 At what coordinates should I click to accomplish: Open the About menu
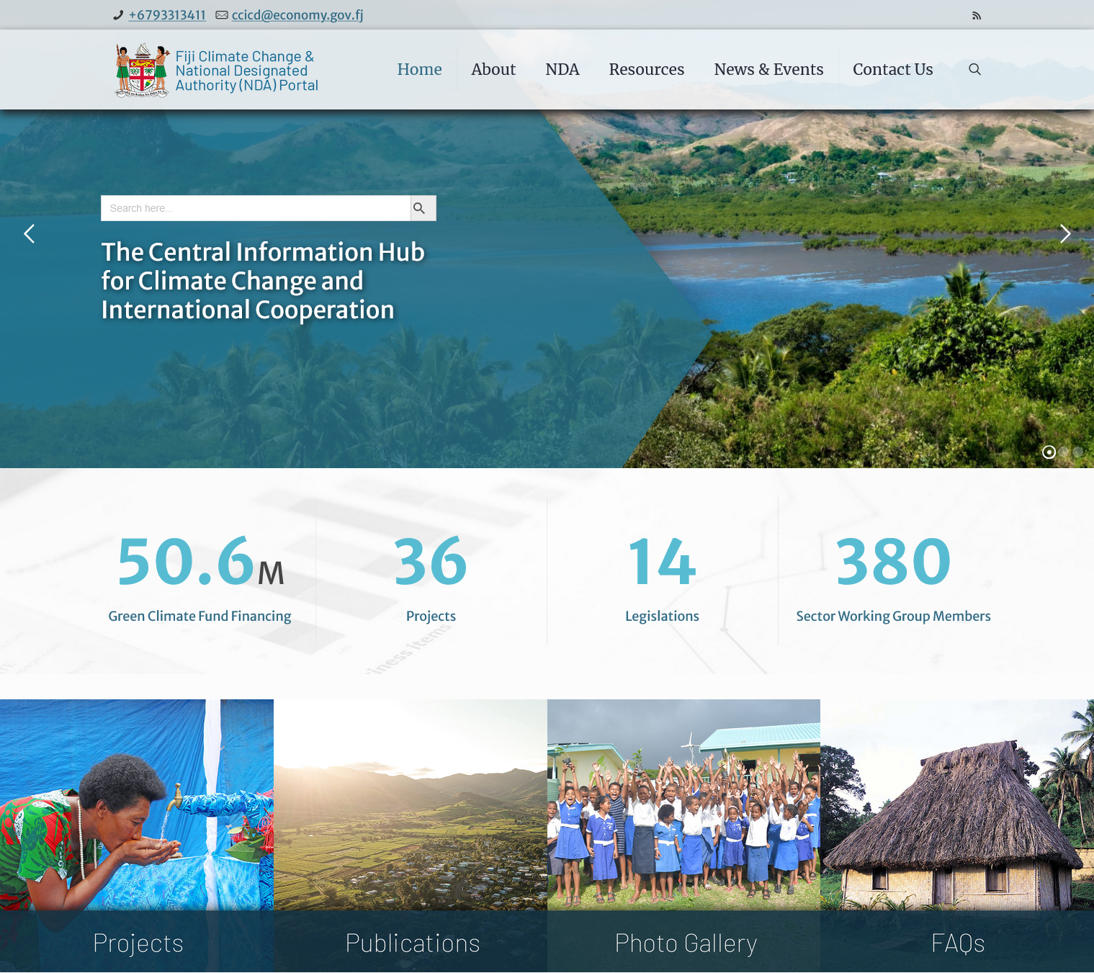click(x=493, y=70)
